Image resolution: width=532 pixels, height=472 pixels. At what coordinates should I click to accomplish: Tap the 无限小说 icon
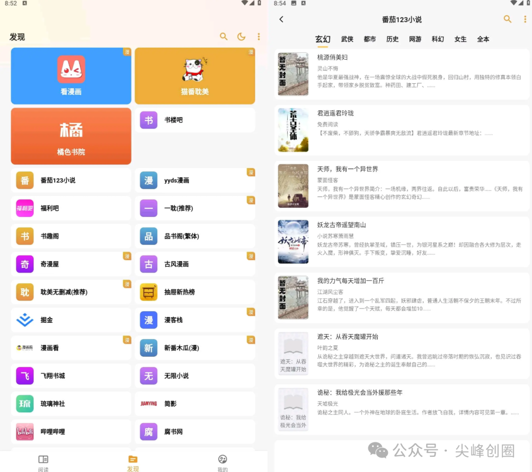149,375
